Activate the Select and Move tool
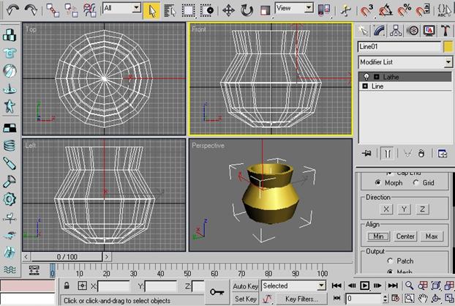Screen dimensions: 455x306 click(x=228, y=10)
